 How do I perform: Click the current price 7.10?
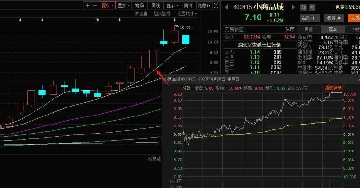coord(253,18)
